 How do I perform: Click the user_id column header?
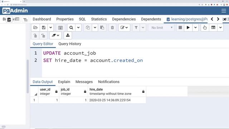[x=49, y=91]
